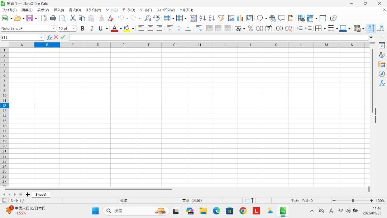
Task: Open the font size dropdown list
Action: 74,28
